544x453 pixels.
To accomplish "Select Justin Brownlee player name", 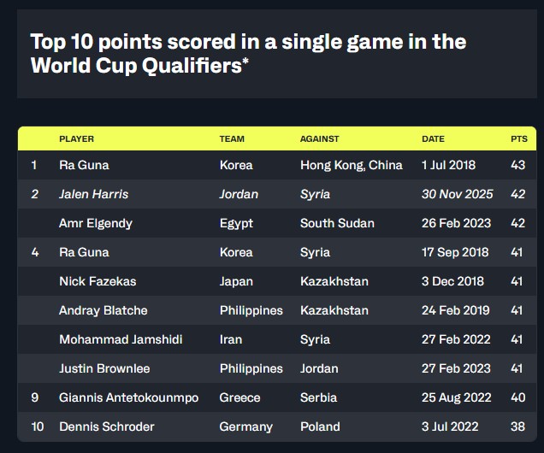I will pyautogui.click(x=103, y=368).
